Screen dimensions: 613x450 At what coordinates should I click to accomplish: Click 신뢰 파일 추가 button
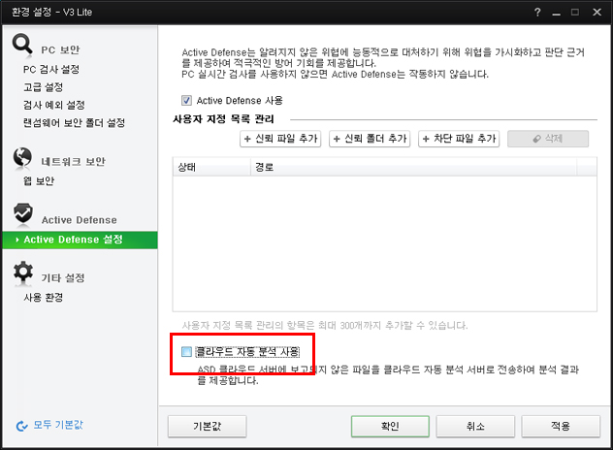pyautogui.click(x=280, y=139)
